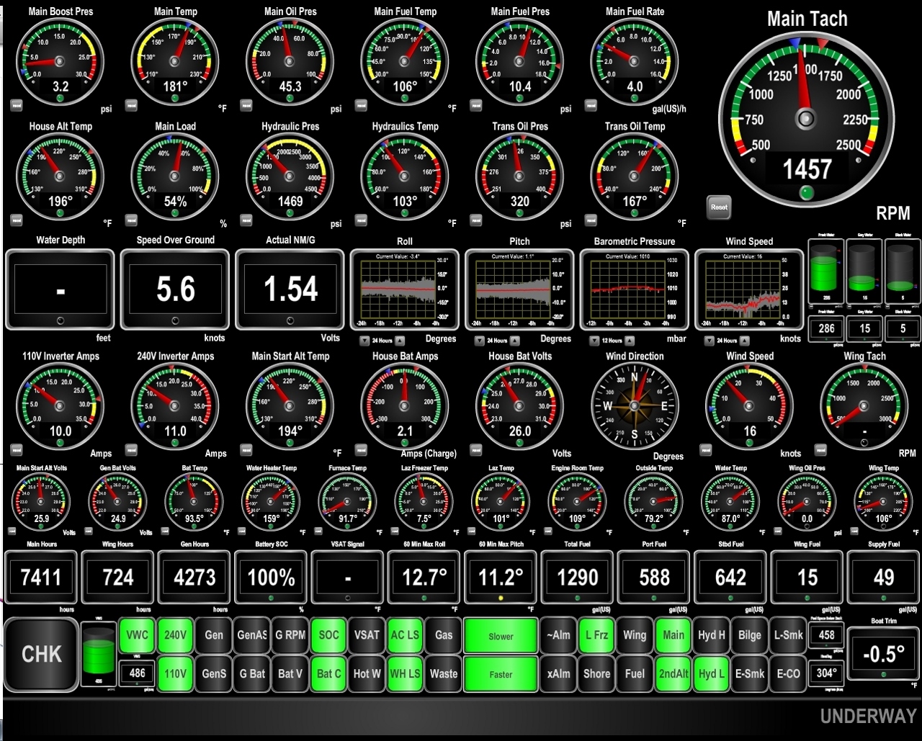Select the House Alt Temp gauge
The width and height of the screenshot is (922, 741).
click(x=61, y=176)
